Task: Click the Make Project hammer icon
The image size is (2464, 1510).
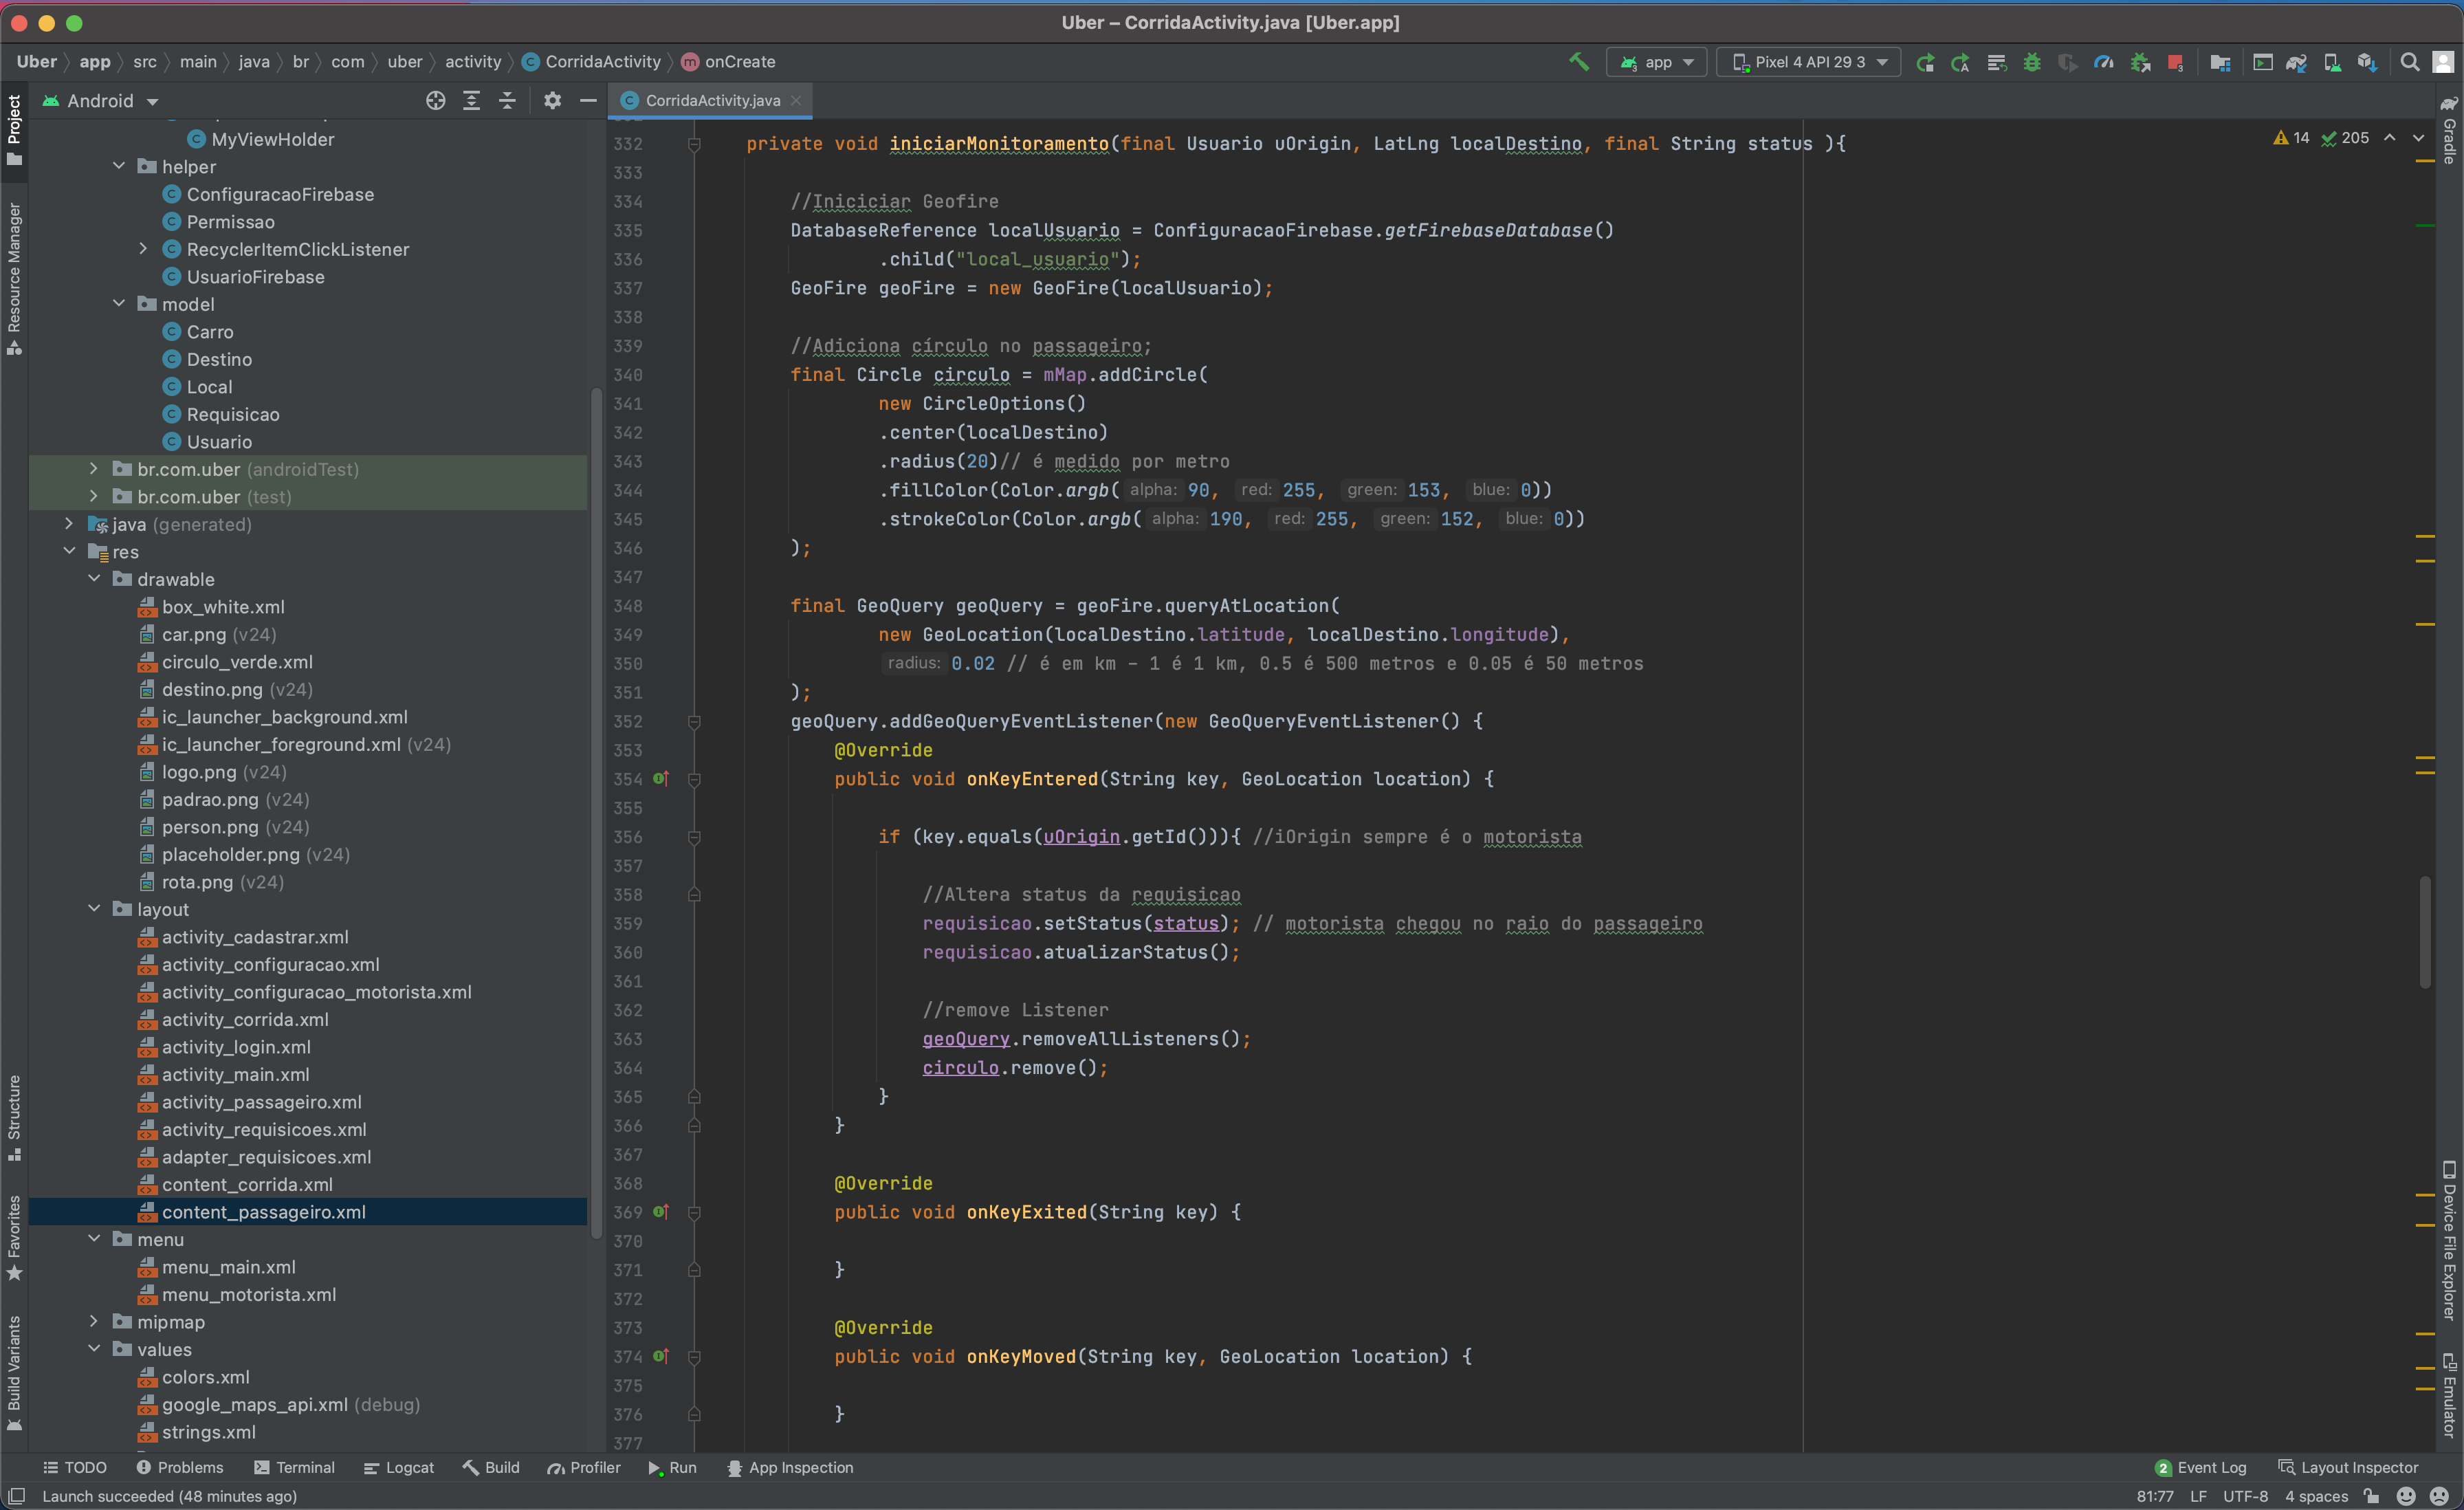Action: pyautogui.click(x=1578, y=62)
